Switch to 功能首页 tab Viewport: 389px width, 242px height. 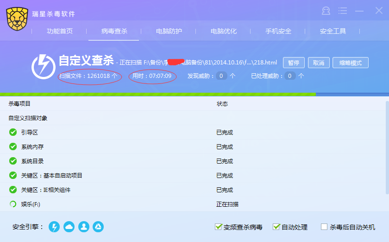click(x=60, y=31)
